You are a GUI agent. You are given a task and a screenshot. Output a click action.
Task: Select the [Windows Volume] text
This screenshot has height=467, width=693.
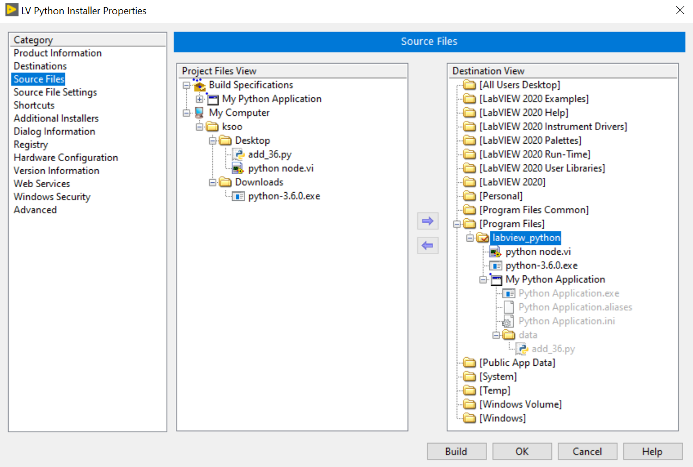[x=520, y=404]
